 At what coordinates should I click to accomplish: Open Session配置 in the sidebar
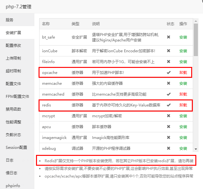click(x=17, y=147)
